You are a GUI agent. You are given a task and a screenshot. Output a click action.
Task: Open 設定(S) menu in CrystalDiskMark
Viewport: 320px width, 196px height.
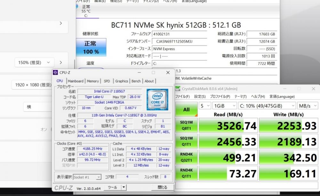(200, 97)
